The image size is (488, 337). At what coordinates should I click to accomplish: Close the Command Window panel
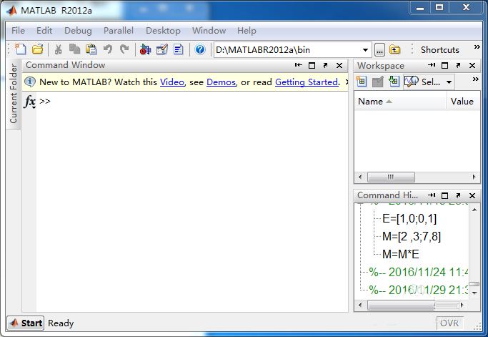tap(339, 65)
